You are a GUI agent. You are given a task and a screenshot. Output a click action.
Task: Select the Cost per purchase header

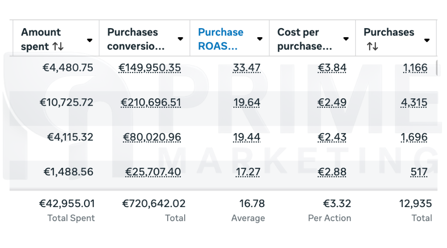pos(305,39)
